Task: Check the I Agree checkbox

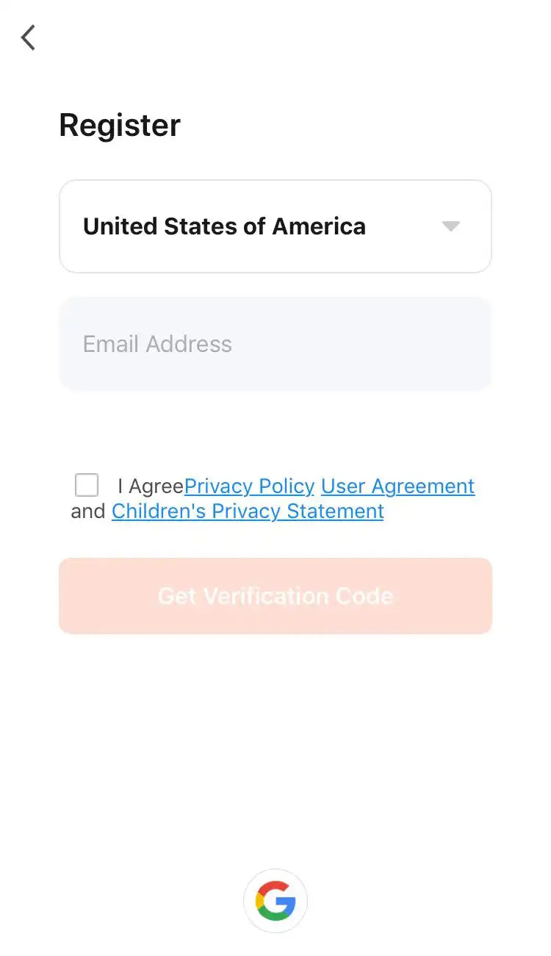Action: tap(87, 486)
